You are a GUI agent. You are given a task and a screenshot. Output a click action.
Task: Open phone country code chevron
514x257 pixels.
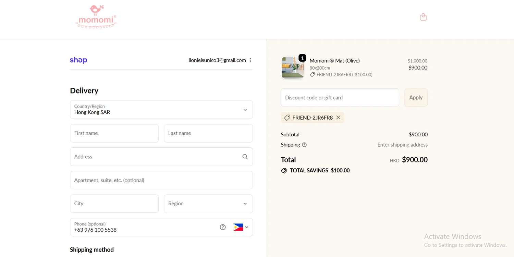[246, 227]
